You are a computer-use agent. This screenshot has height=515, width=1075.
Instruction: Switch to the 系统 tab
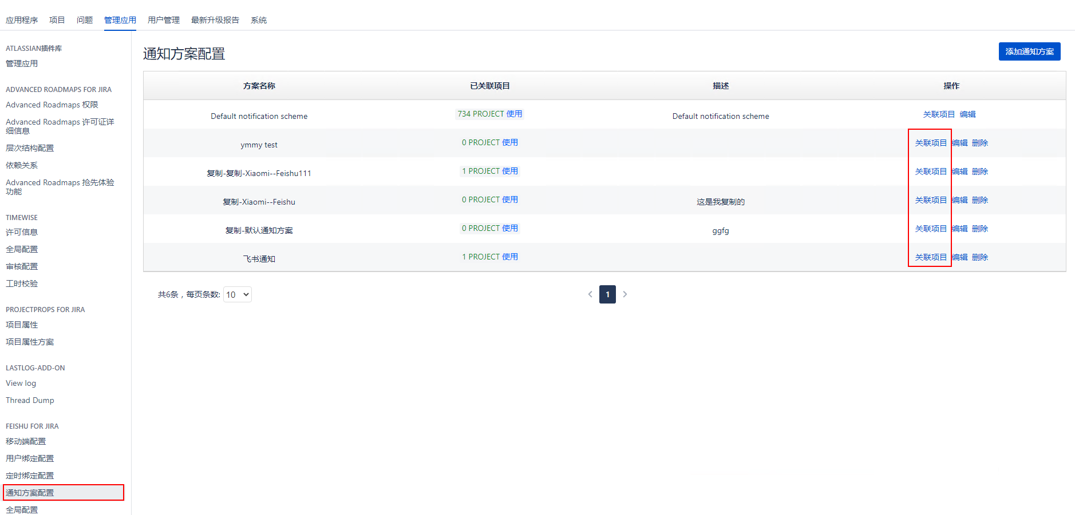(x=259, y=20)
